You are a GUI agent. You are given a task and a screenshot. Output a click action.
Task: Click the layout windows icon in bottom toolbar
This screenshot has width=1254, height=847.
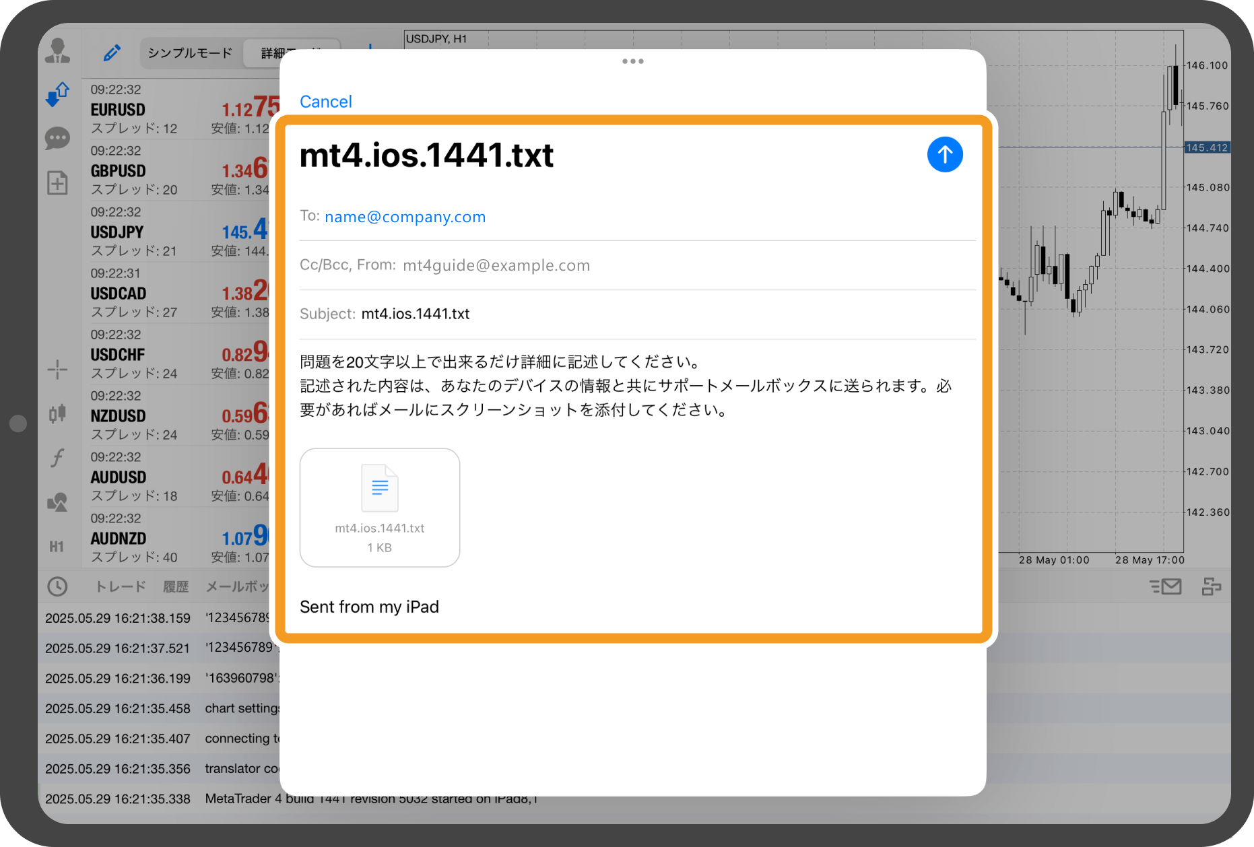tap(1212, 586)
